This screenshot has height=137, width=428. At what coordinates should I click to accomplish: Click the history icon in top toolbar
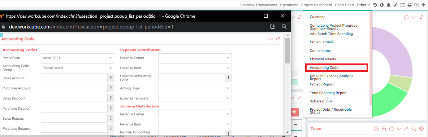click(375, 5)
